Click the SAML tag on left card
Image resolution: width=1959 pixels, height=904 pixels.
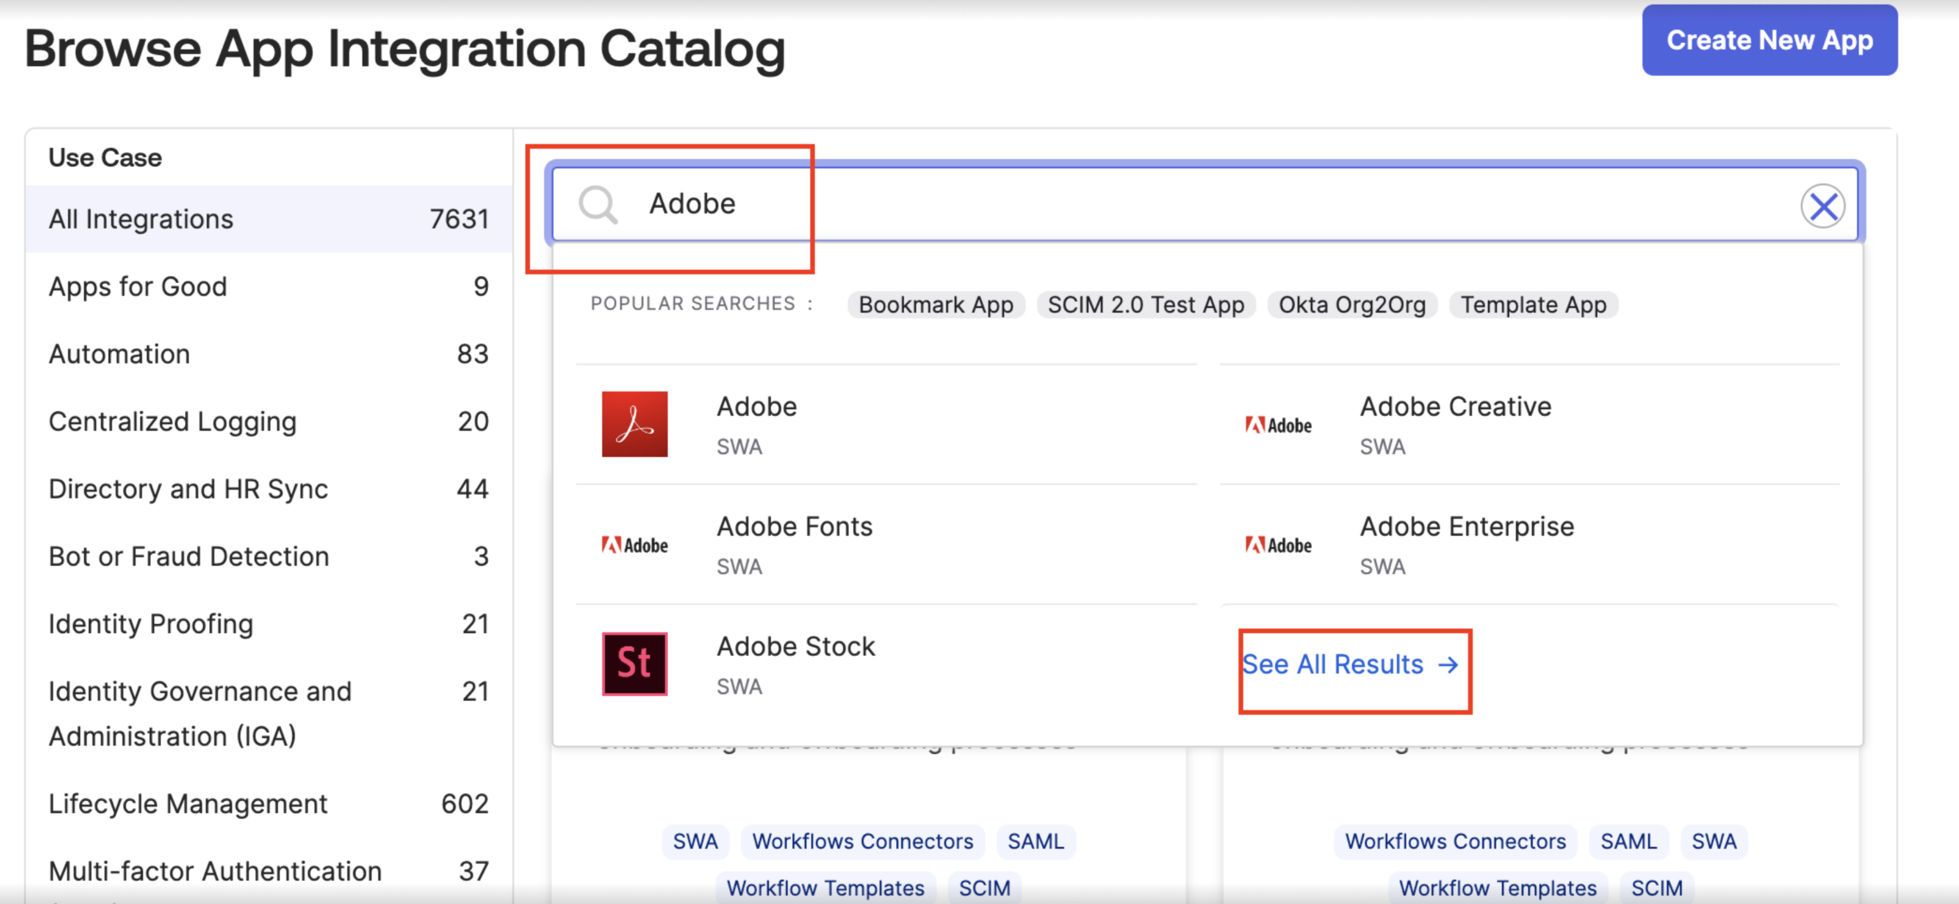1036,842
